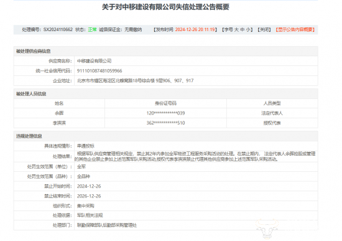Click the 处理依据 label
This screenshot has height=241, width=342.
click(62, 215)
